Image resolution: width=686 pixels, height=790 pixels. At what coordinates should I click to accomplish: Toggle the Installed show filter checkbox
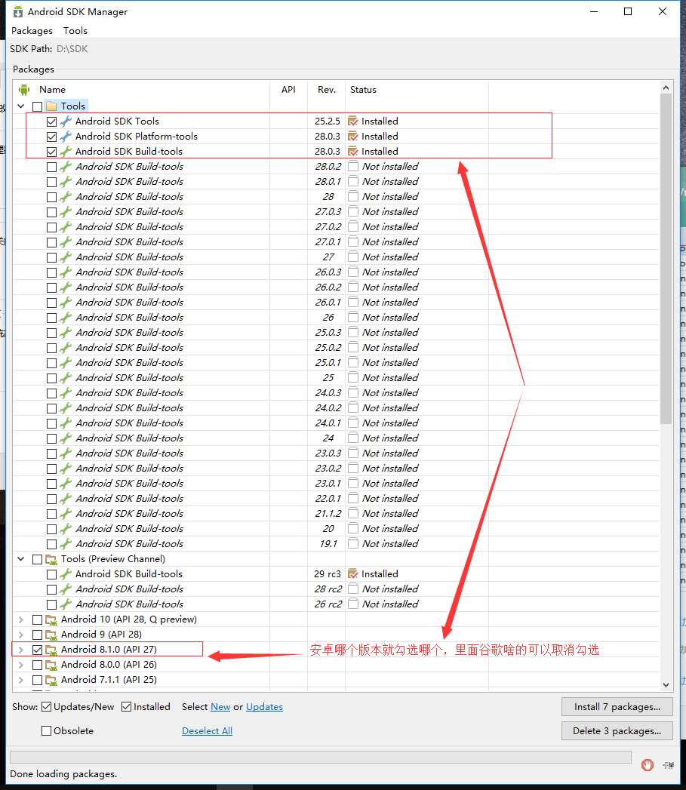click(127, 707)
